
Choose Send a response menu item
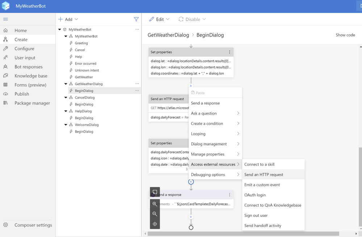pos(215,103)
